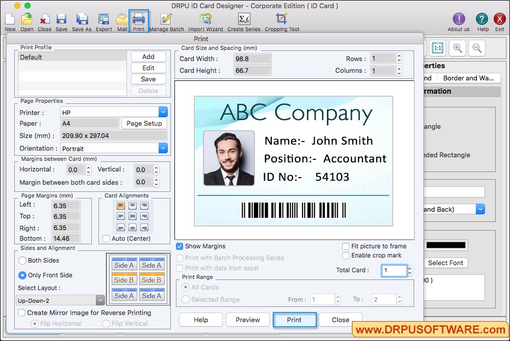Screen dimensions: 510x341
Task: Select Default in Print Profile list
Action: tap(71, 57)
